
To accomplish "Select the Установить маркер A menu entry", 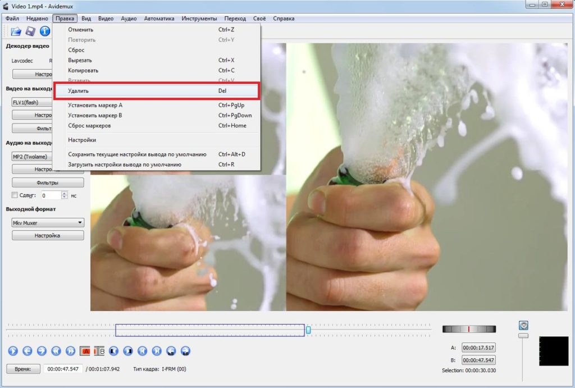I will coord(157,105).
